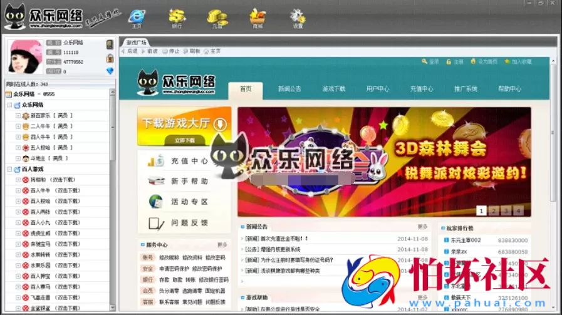
Task: Select the 百人梭哈 game row
Action: 58,201
